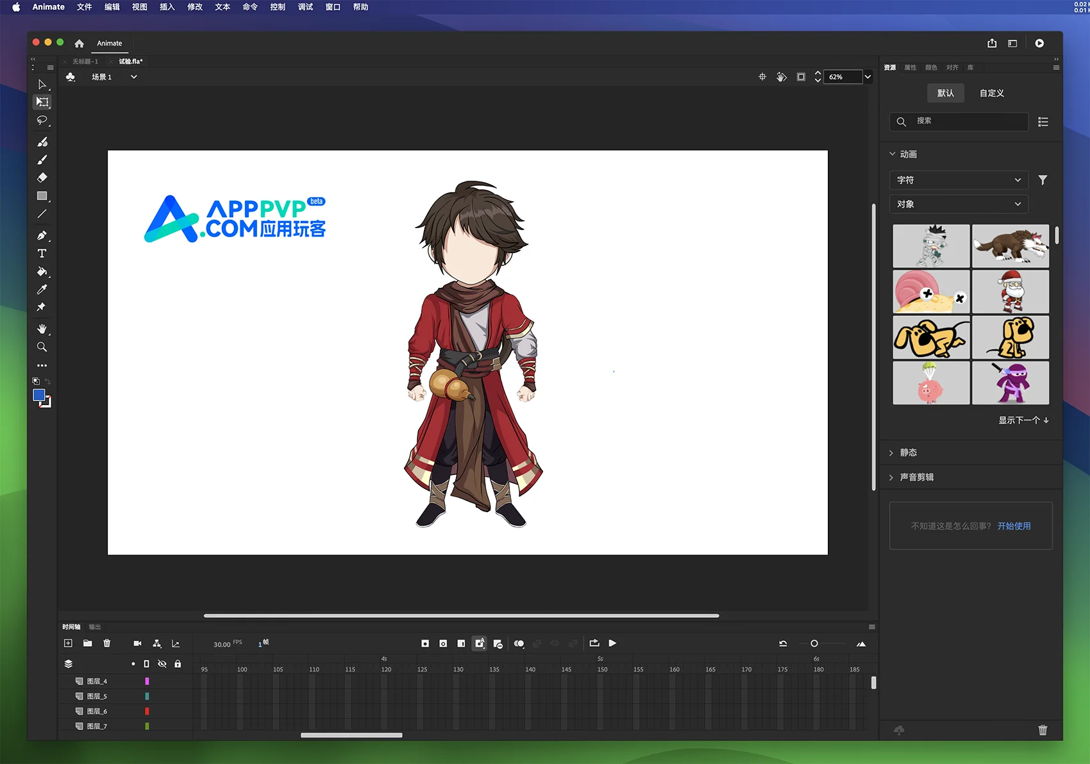This screenshot has height=764, width=1090.
Task: Click the Share export icon in title bar
Action: (992, 43)
